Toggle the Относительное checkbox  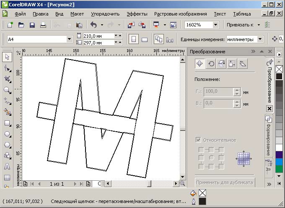tap(198, 140)
